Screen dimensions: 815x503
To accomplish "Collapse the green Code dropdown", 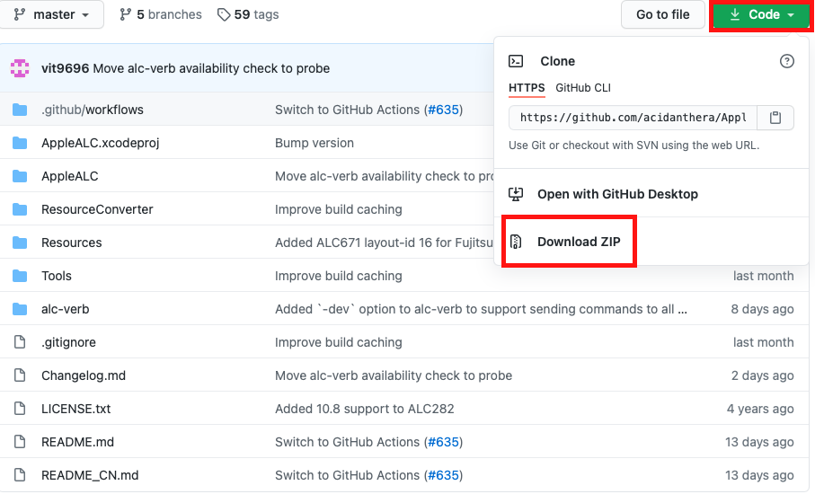I will point(763,14).
